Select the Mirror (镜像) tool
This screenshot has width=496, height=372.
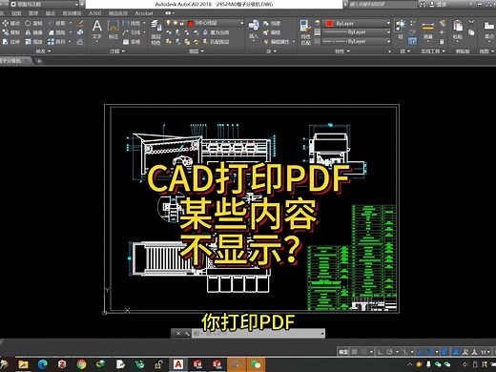click(33, 32)
